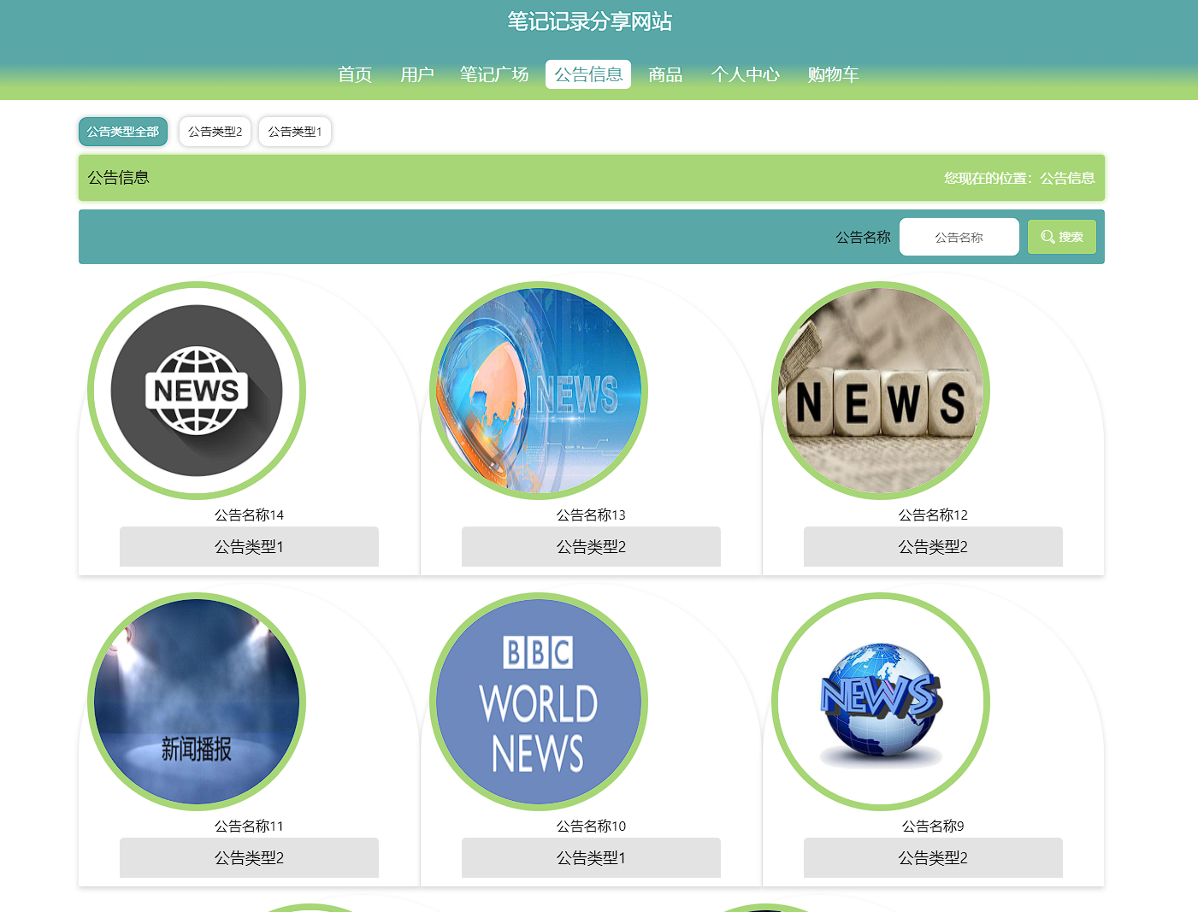
Task: Click the title 公告名称10
Action: click(x=591, y=826)
